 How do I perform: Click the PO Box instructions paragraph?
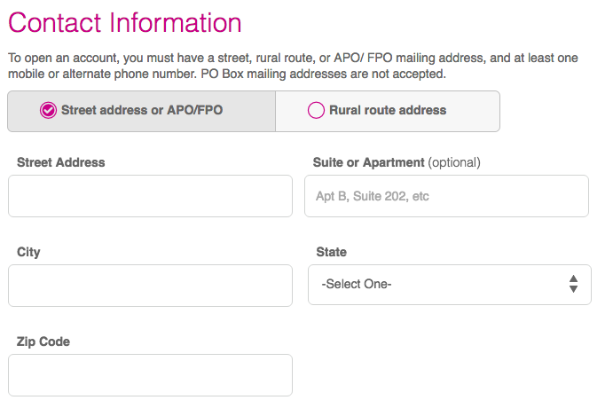(x=294, y=66)
